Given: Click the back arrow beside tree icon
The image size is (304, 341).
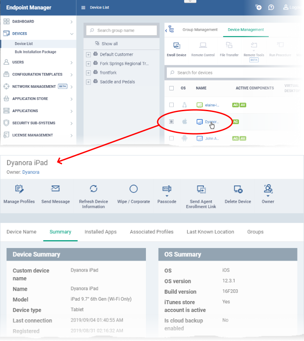Looking at the screenshot, I should 166,31.
